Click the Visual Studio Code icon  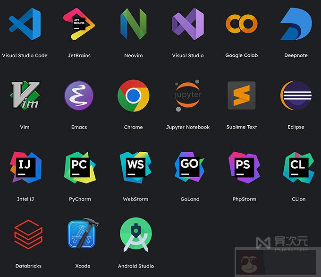tap(25, 24)
